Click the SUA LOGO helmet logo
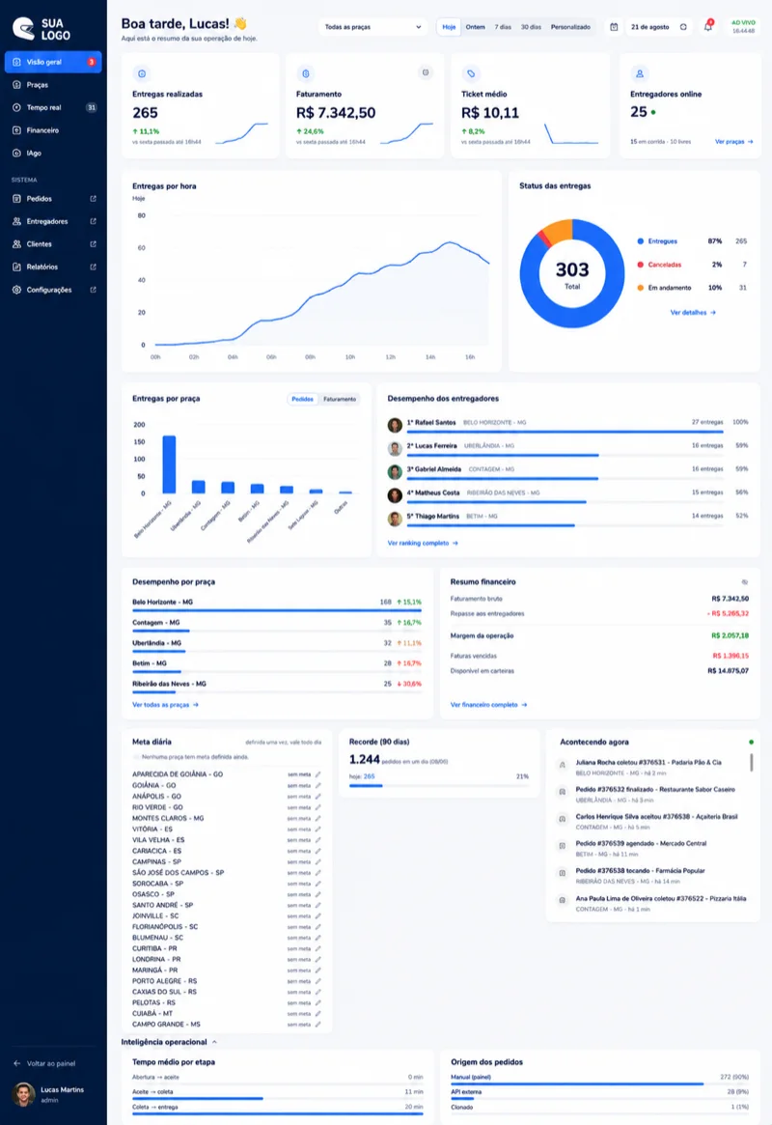Screen dimensions: 772x1125 pyautogui.click(x=24, y=29)
